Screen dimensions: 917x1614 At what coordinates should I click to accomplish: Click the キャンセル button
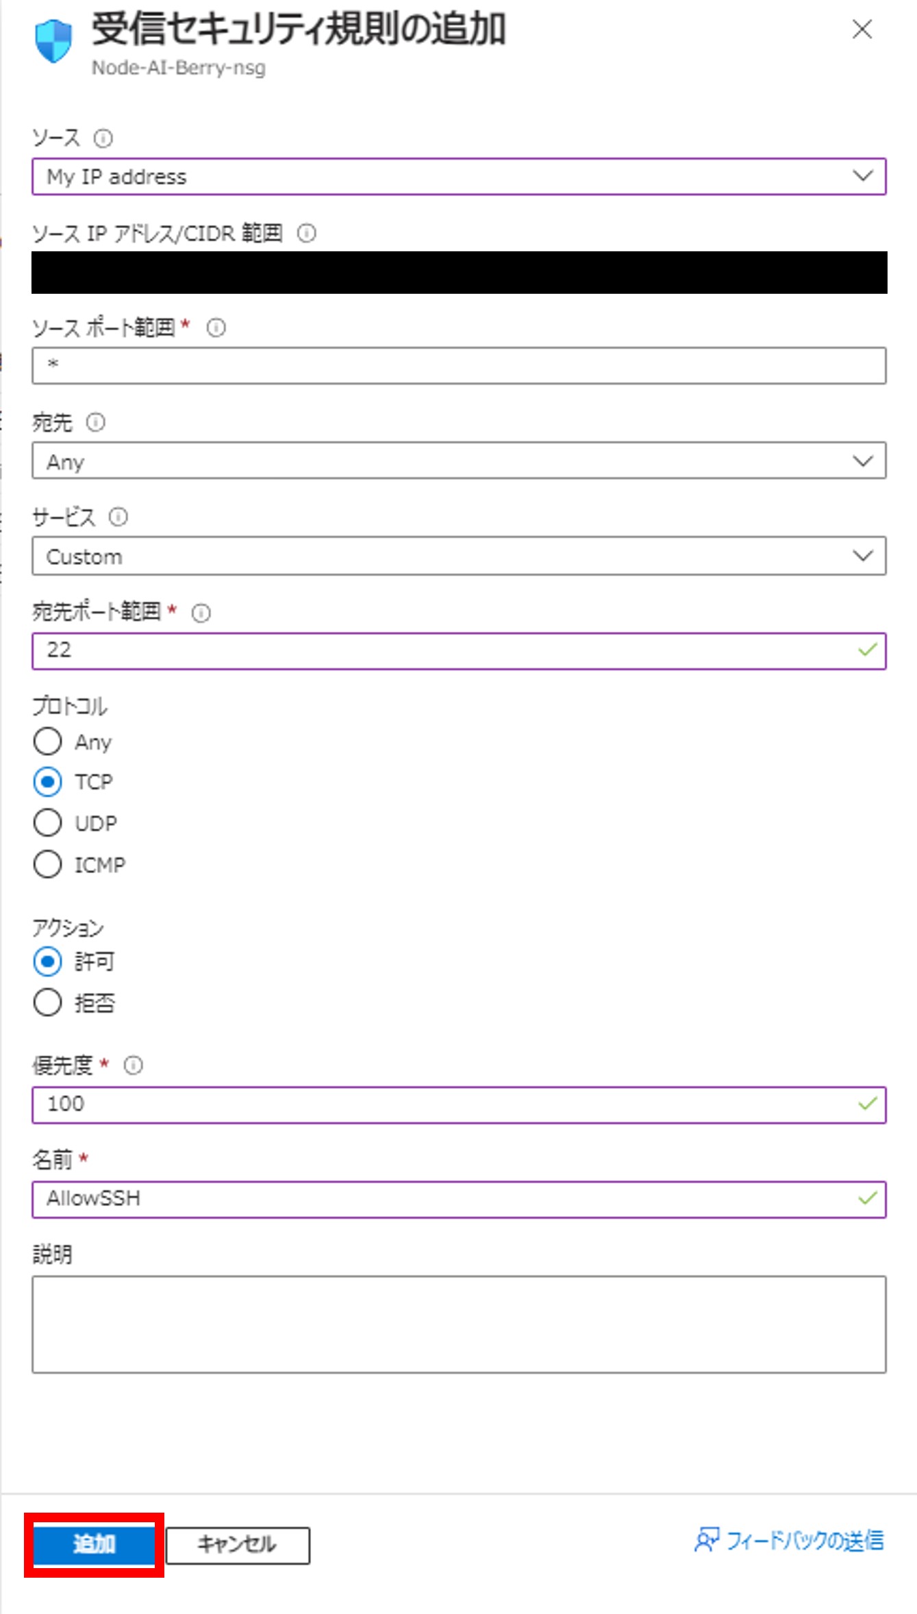[x=237, y=1544]
